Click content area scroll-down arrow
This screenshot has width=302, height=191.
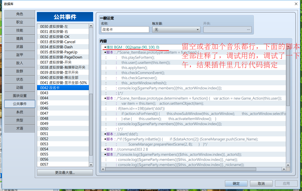pyautogui.click(x=288, y=165)
